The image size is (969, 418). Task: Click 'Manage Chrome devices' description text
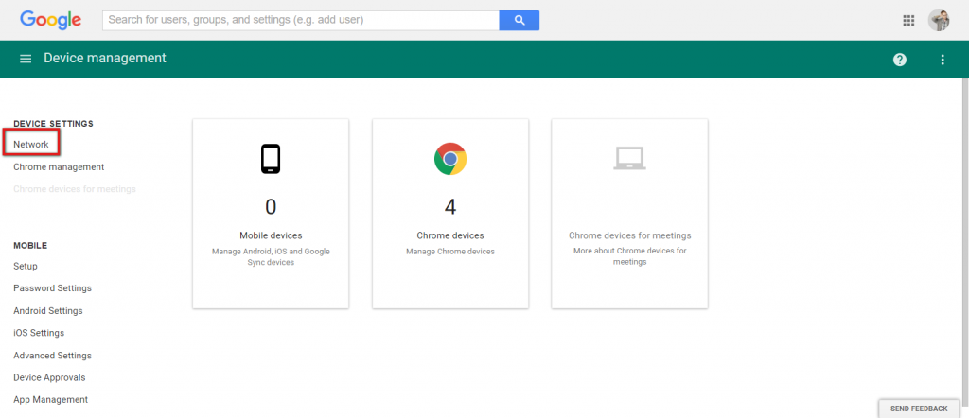click(449, 252)
